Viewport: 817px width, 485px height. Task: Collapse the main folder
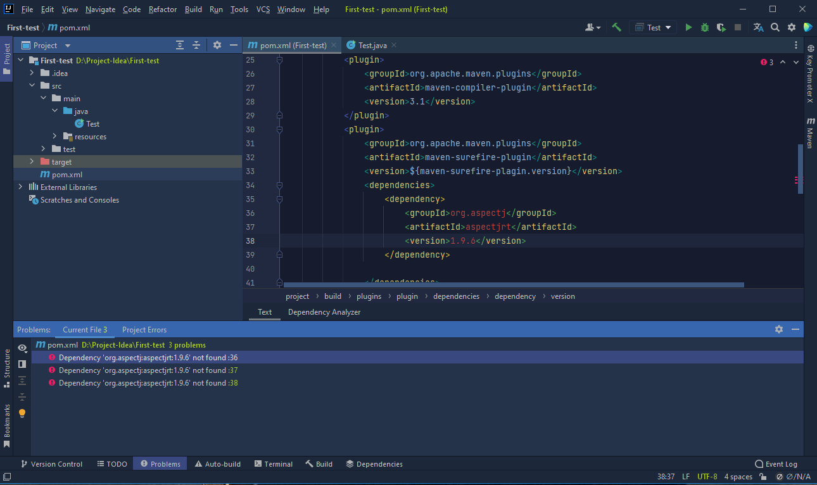point(44,99)
